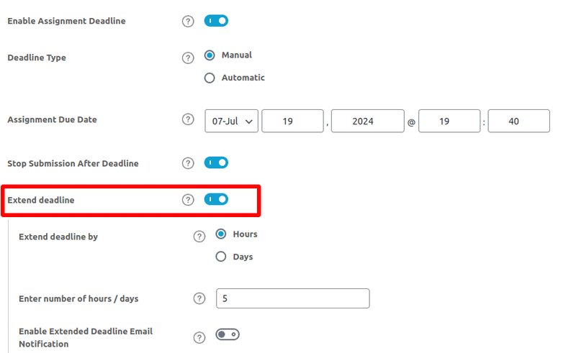Toggle the Extend deadline switch
Image resolution: width=576 pixels, height=353 pixels.
coord(216,199)
